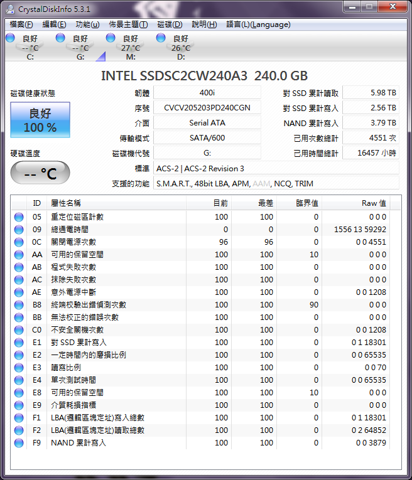The image size is (412, 480).
Task: Click status orb for E1 對 SSD 累計寫入
Action: (19, 342)
